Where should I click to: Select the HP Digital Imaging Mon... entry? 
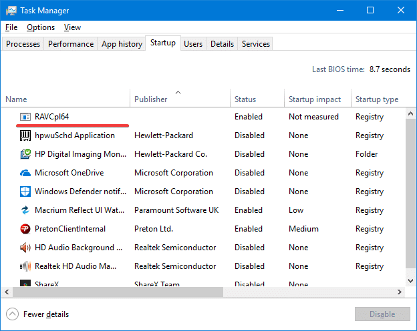point(81,154)
